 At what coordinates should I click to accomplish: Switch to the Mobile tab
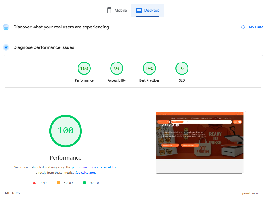coord(117,11)
